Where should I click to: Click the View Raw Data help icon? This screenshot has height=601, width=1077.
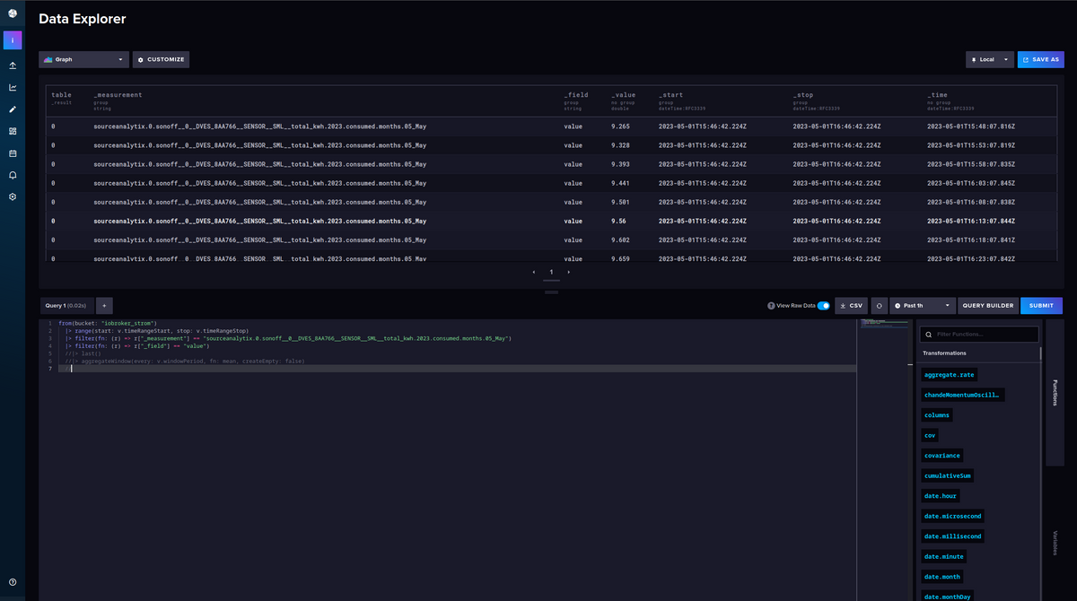coord(771,306)
